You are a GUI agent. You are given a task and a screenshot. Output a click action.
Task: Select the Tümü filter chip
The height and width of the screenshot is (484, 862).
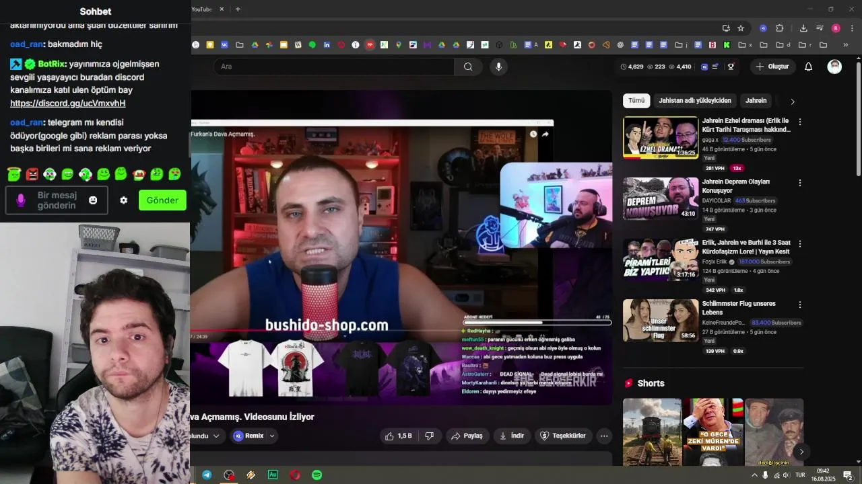pyautogui.click(x=636, y=101)
